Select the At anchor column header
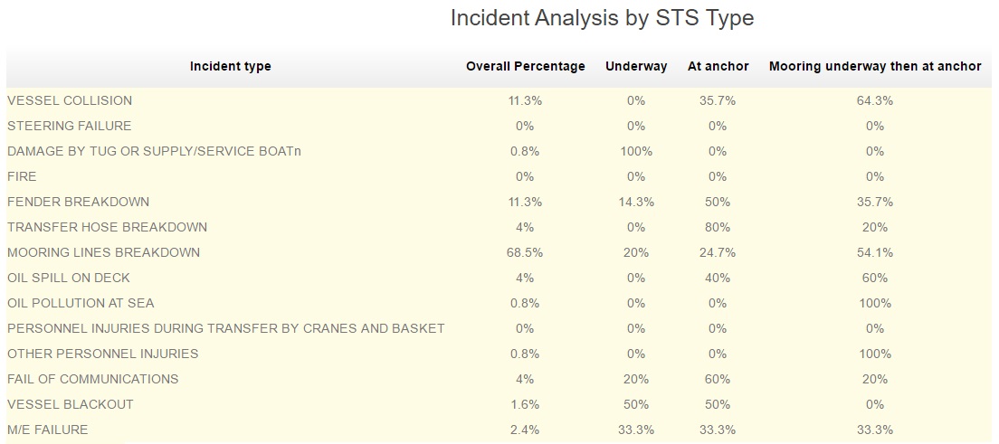Screen dimensions: 999x444 pos(718,66)
